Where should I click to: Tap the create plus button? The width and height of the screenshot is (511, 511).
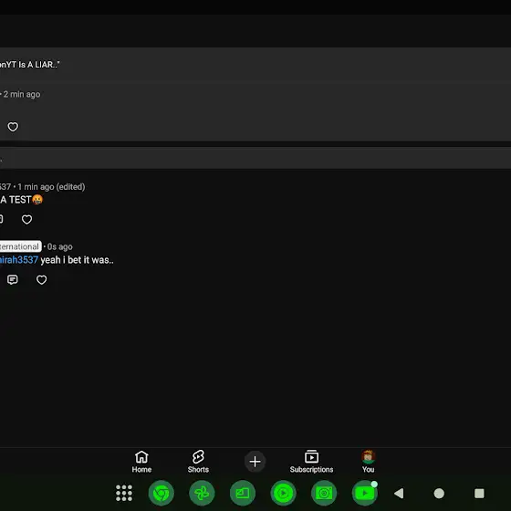[255, 462]
